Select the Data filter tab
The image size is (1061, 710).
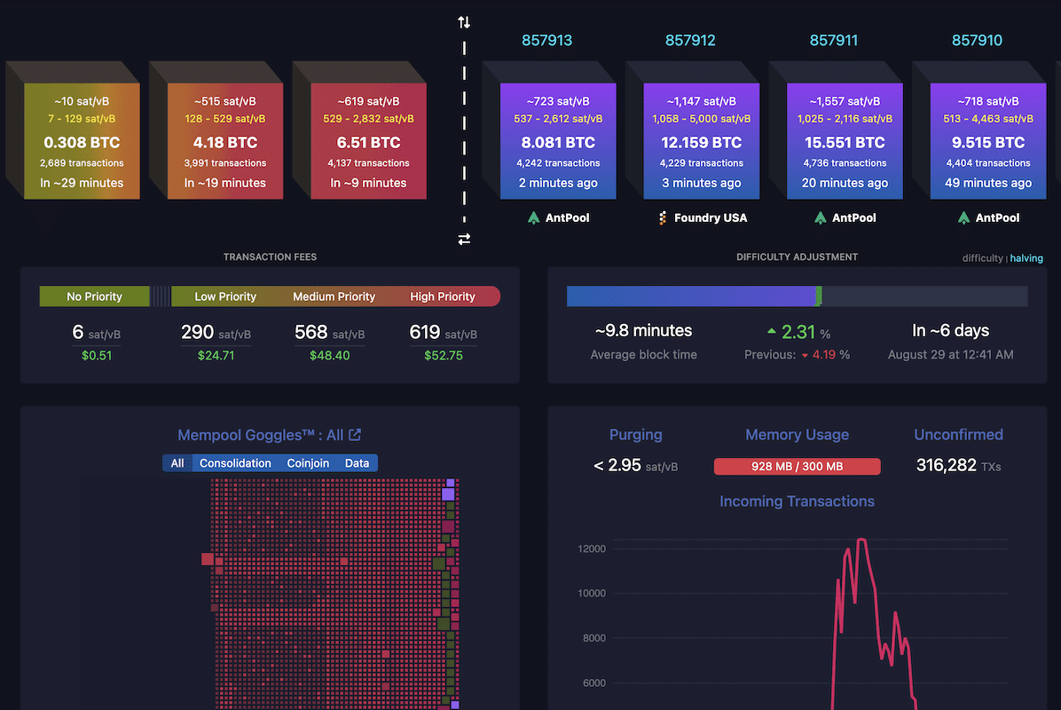coord(357,462)
